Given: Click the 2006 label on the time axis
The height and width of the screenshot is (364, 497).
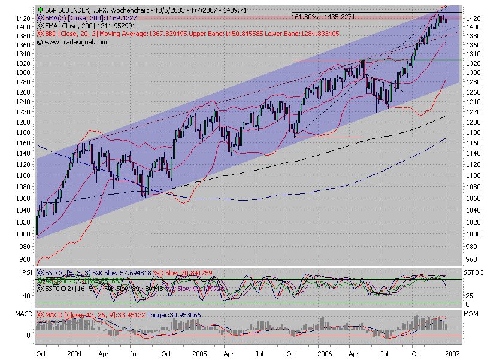Looking at the screenshot, I should (x=325, y=354).
